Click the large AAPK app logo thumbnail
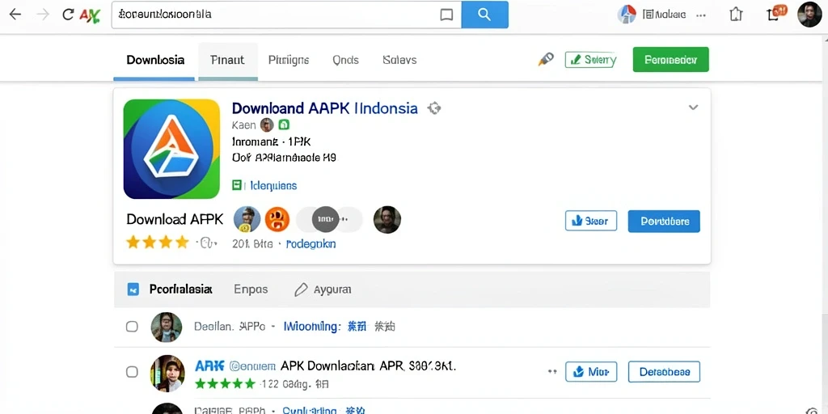 point(171,149)
